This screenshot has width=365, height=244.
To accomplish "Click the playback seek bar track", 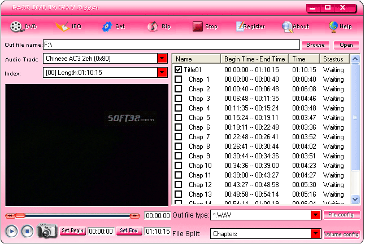I will pos(78,216).
